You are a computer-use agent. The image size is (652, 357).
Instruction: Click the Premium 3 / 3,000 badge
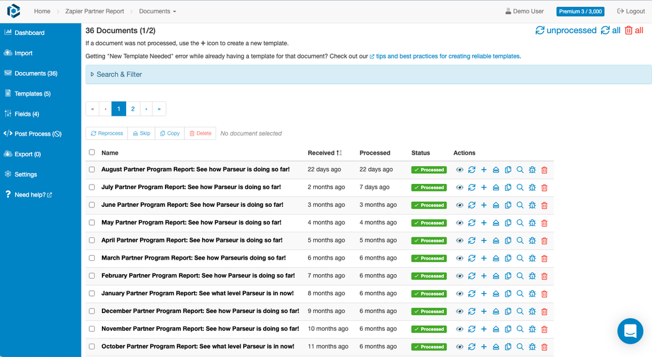581,11
